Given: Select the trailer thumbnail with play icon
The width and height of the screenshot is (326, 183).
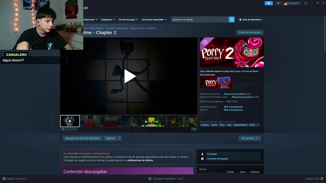Looking at the screenshot, I should (x=70, y=121).
